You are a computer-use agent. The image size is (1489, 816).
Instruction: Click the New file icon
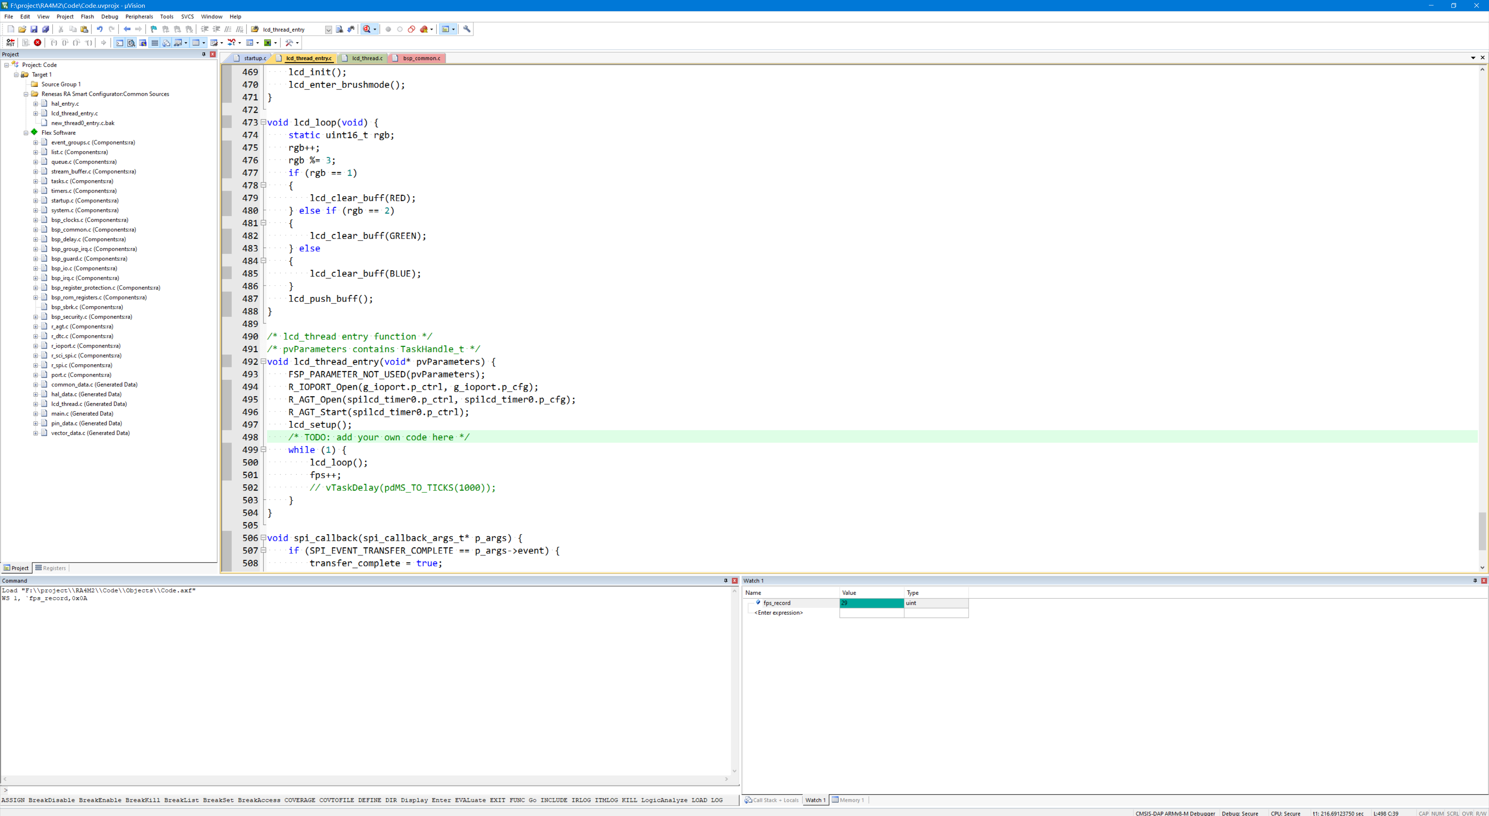[10, 29]
